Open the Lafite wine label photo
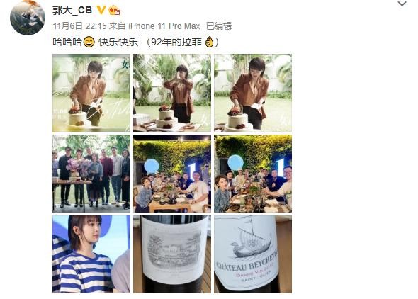Viewport: 418px width, 299px height. 172,254
